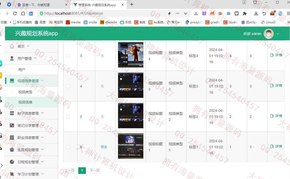Click the 上一页 pagination button
This screenshot has height=179, width=290.
point(70,170)
